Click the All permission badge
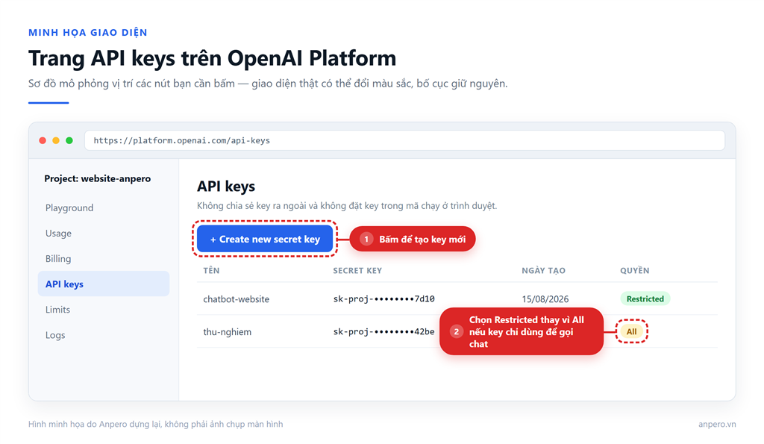The height and width of the screenshot is (444, 764). coord(631,331)
